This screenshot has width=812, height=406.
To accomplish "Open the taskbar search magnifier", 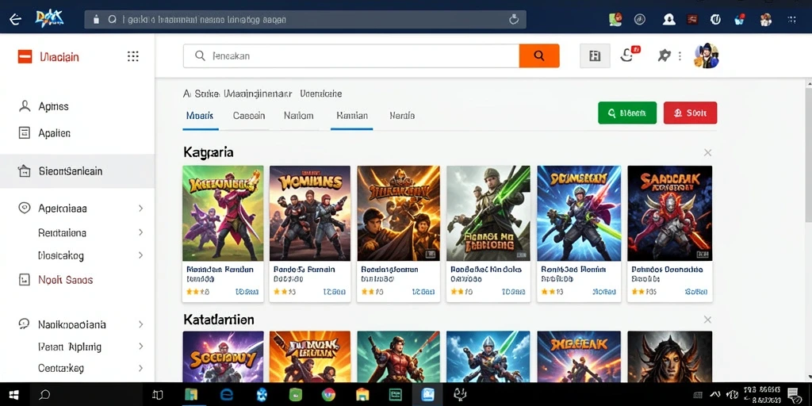I will pyautogui.click(x=45, y=395).
